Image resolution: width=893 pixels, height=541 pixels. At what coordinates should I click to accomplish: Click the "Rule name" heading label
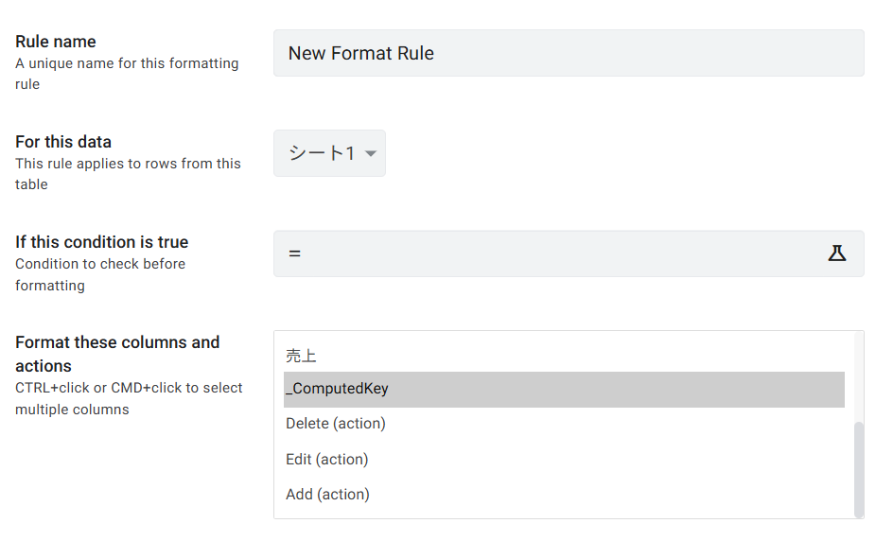[x=56, y=42]
